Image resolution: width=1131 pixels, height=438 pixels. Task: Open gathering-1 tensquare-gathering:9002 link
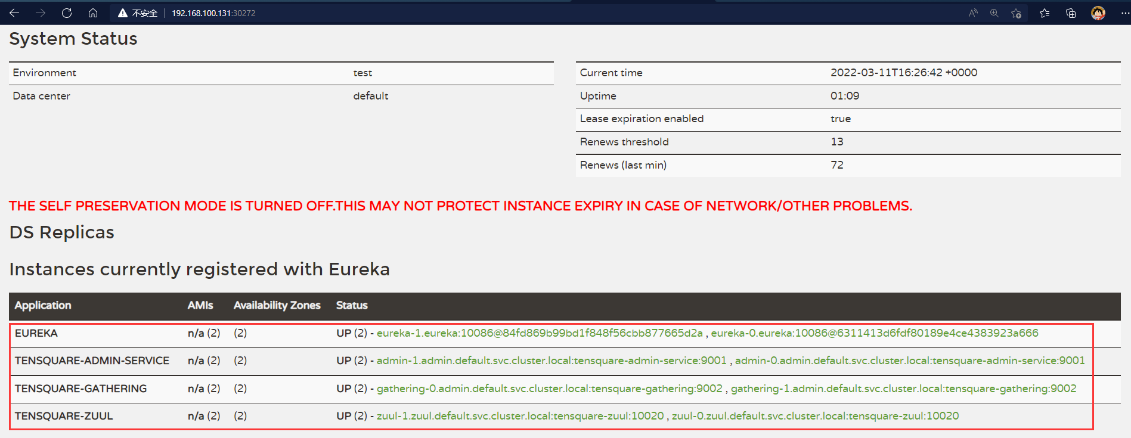pyautogui.click(x=904, y=389)
